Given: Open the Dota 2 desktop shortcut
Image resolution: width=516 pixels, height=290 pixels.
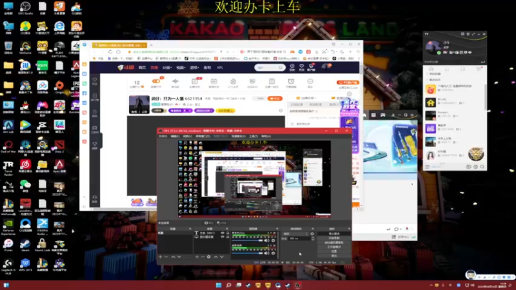Looking at the screenshot, I should (x=59, y=146).
